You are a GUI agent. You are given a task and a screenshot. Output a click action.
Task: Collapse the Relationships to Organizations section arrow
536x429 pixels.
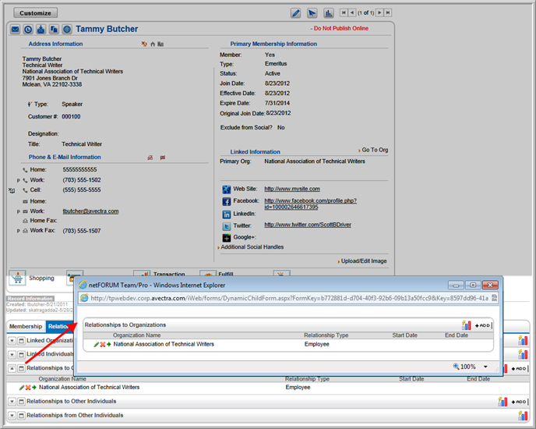[x=12, y=368]
